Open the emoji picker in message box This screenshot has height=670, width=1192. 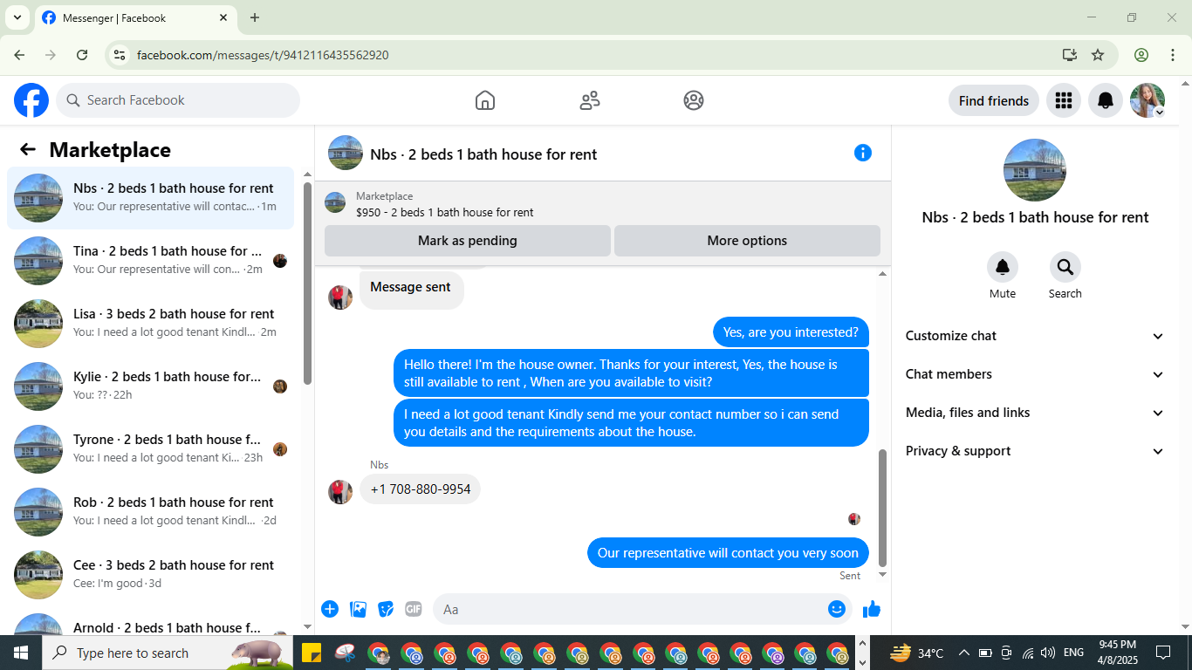point(837,609)
